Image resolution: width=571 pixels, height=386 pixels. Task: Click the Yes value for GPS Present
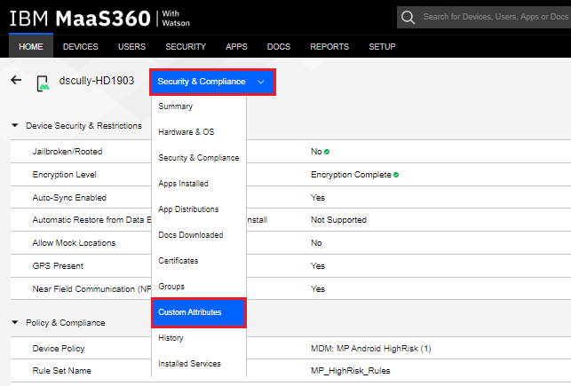(318, 266)
